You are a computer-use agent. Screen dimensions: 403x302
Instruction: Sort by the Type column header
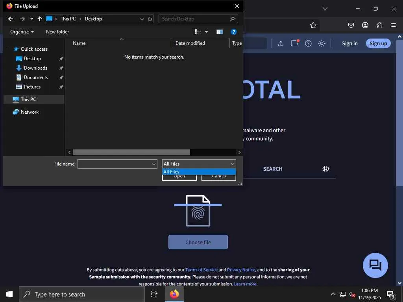(x=237, y=43)
